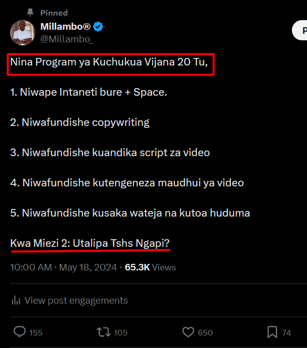
Task: Open Millambo's profile picture
Action: tap(23, 33)
